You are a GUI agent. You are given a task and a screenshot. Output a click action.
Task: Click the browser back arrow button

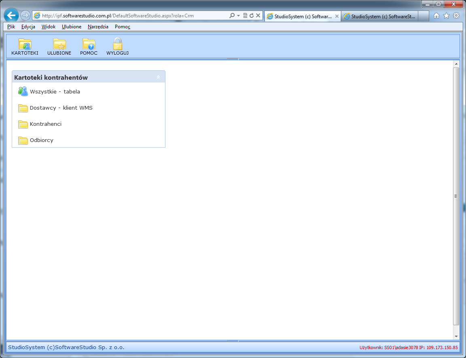click(x=11, y=15)
